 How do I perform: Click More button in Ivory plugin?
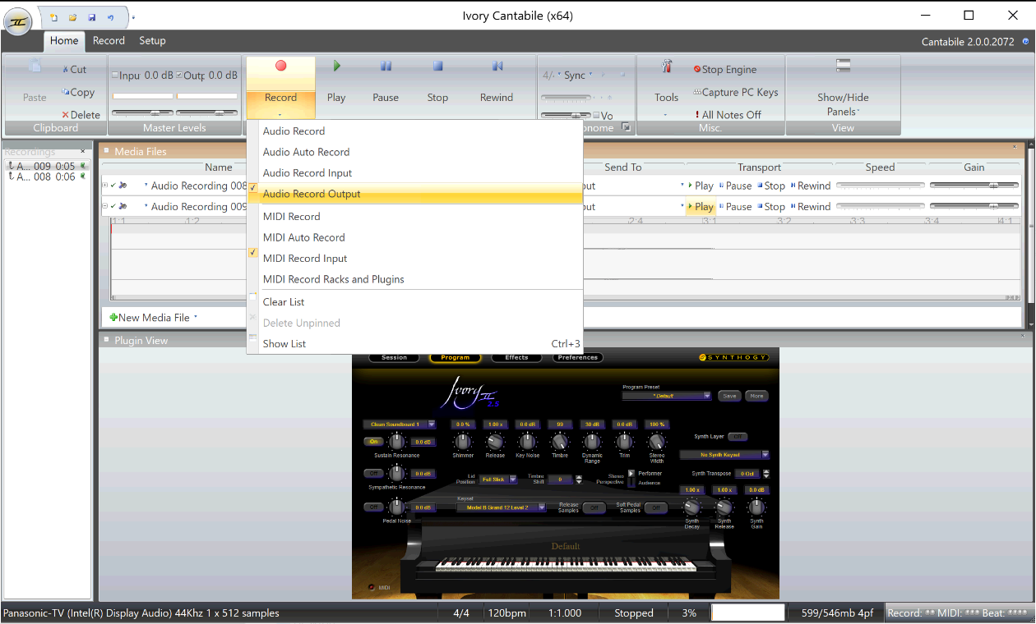click(756, 396)
